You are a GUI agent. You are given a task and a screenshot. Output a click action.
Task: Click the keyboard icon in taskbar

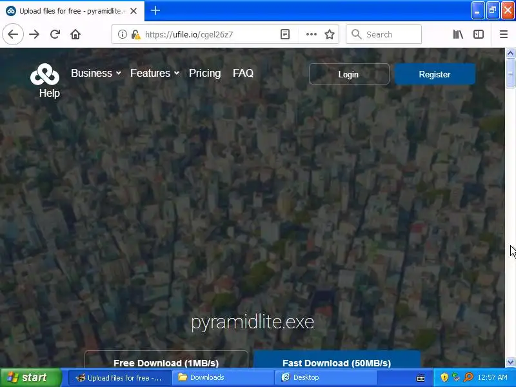coord(421,377)
